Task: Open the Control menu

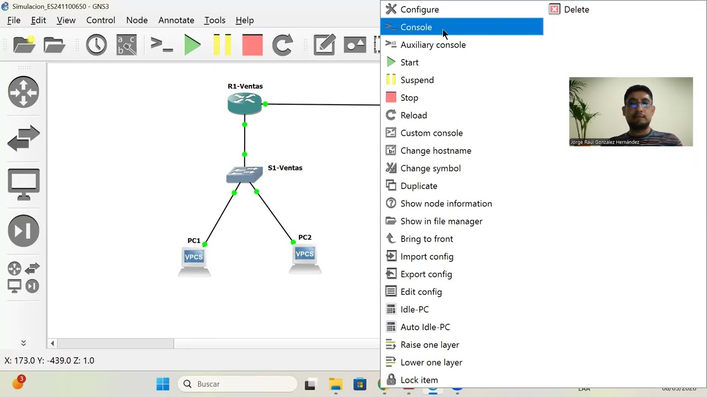Action: (101, 20)
